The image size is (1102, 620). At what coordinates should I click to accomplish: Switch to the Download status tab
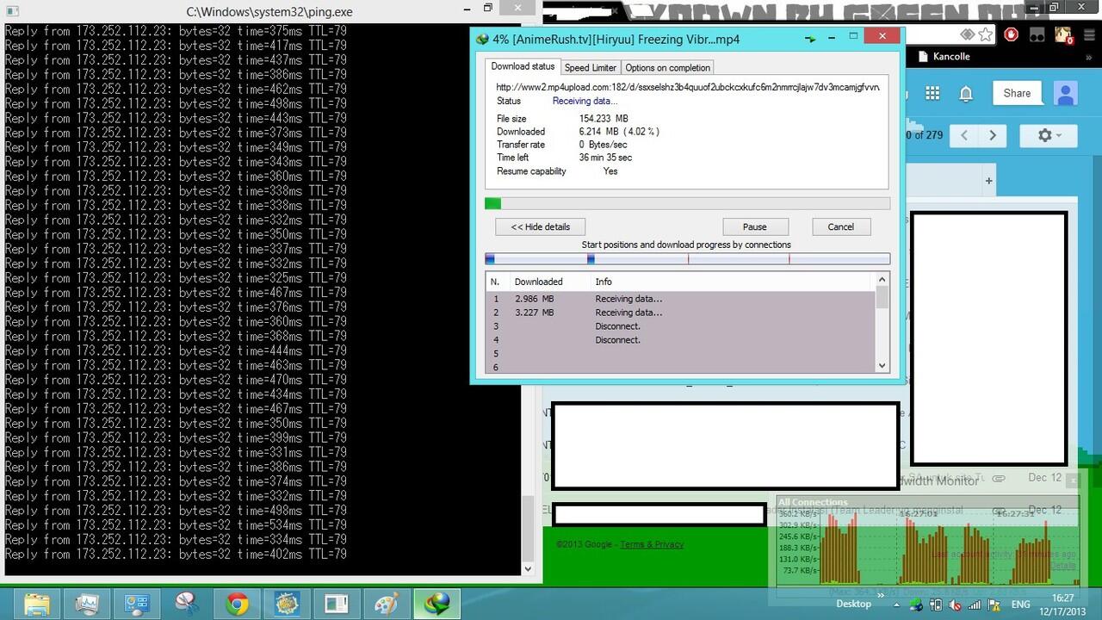523,66
